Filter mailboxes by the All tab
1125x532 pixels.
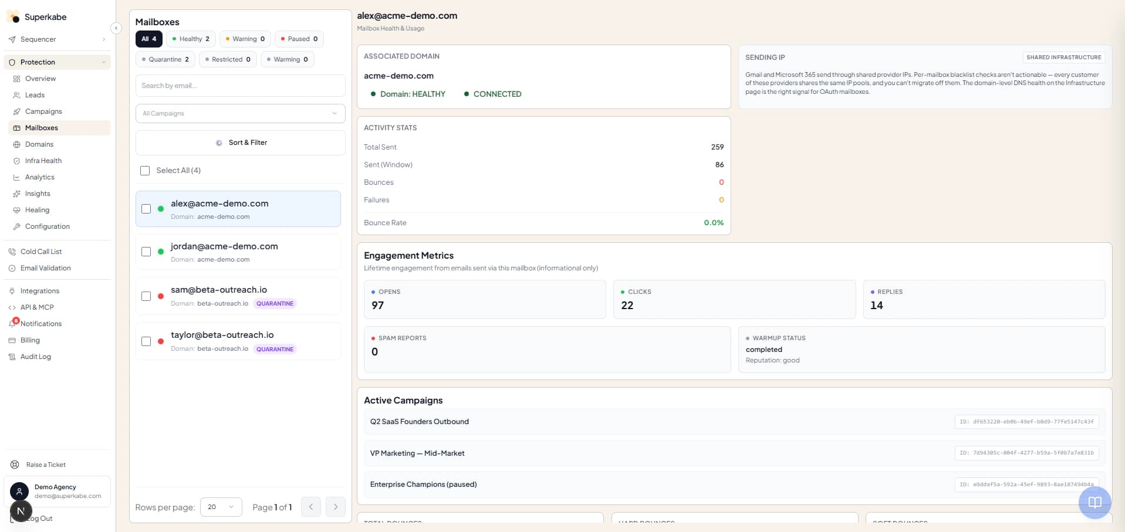pos(149,39)
